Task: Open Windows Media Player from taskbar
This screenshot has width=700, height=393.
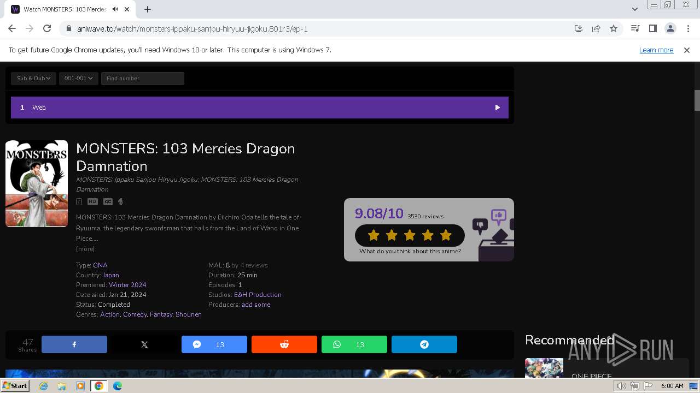Action: tap(80, 386)
